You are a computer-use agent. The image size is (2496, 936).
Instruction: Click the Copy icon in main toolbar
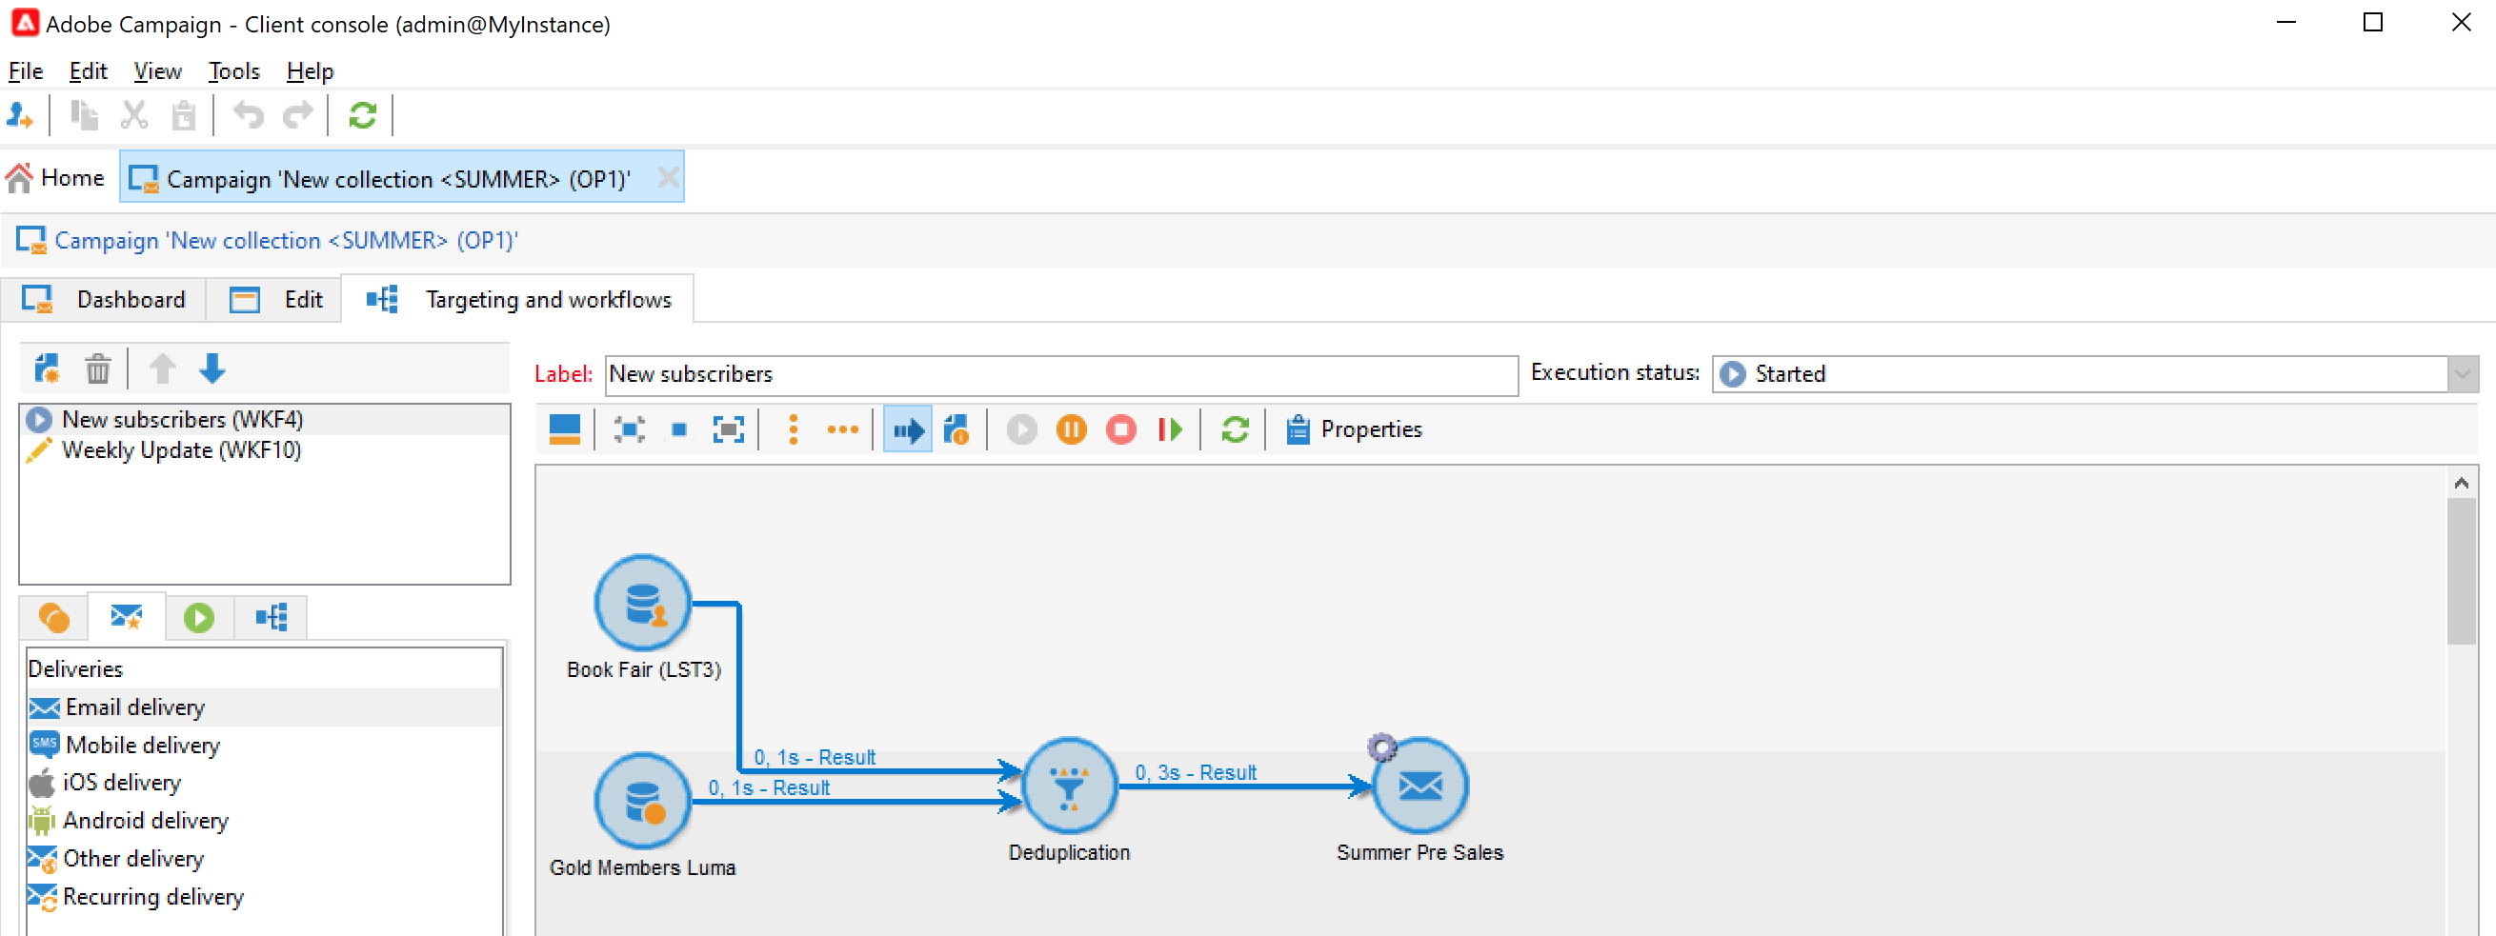tap(84, 116)
